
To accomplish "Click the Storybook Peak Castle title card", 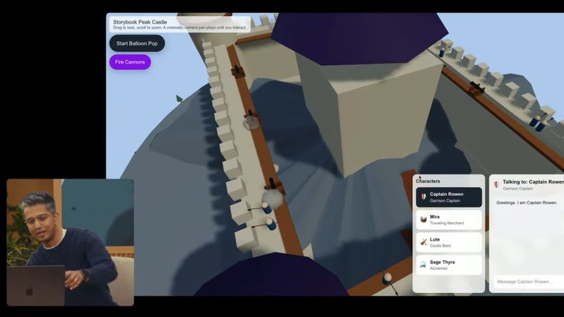I will (x=179, y=25).
